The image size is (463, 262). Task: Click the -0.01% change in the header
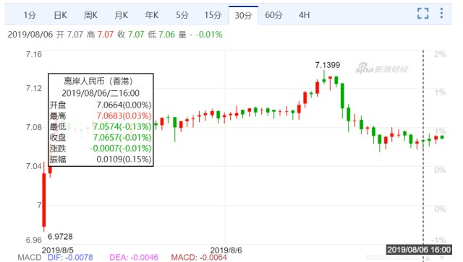[209, 35]
